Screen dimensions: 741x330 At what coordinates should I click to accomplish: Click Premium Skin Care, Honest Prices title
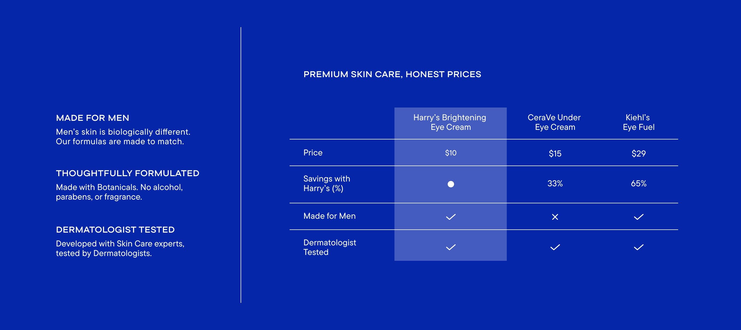pyautogui.click(x=392, y=74)
